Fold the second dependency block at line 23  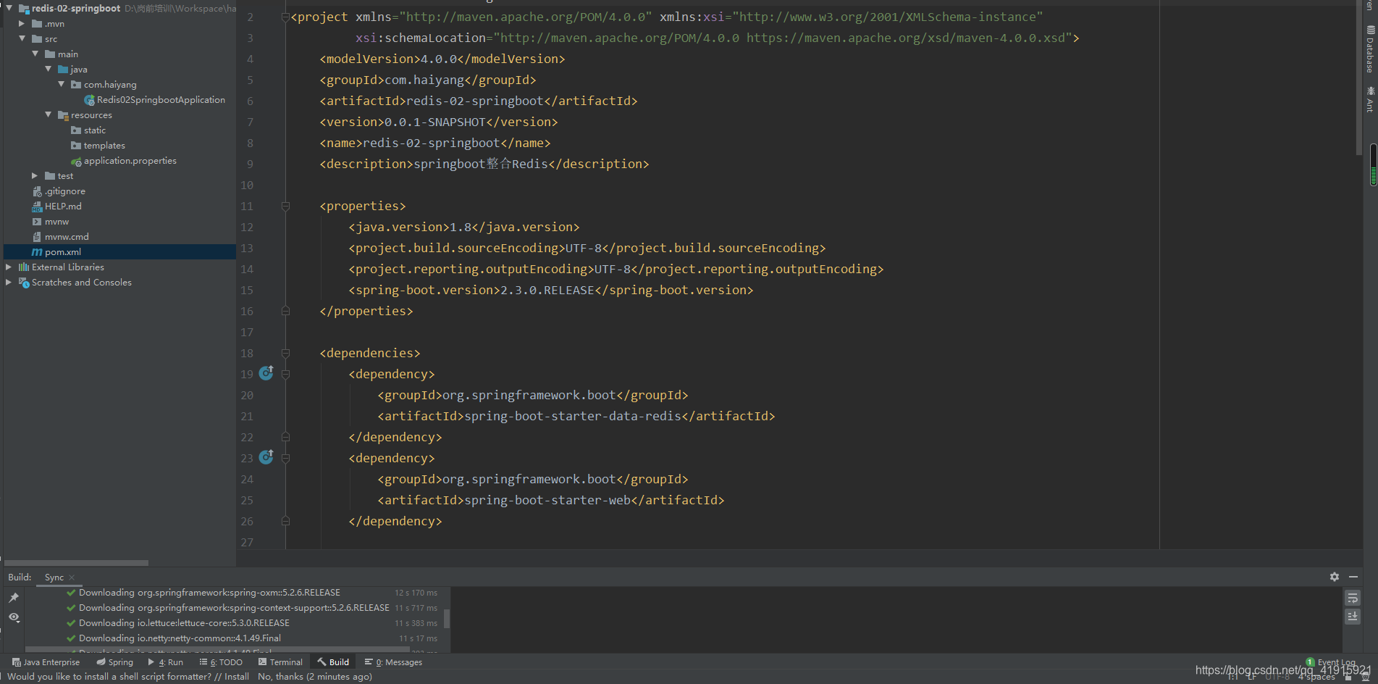tap(285, 459)
